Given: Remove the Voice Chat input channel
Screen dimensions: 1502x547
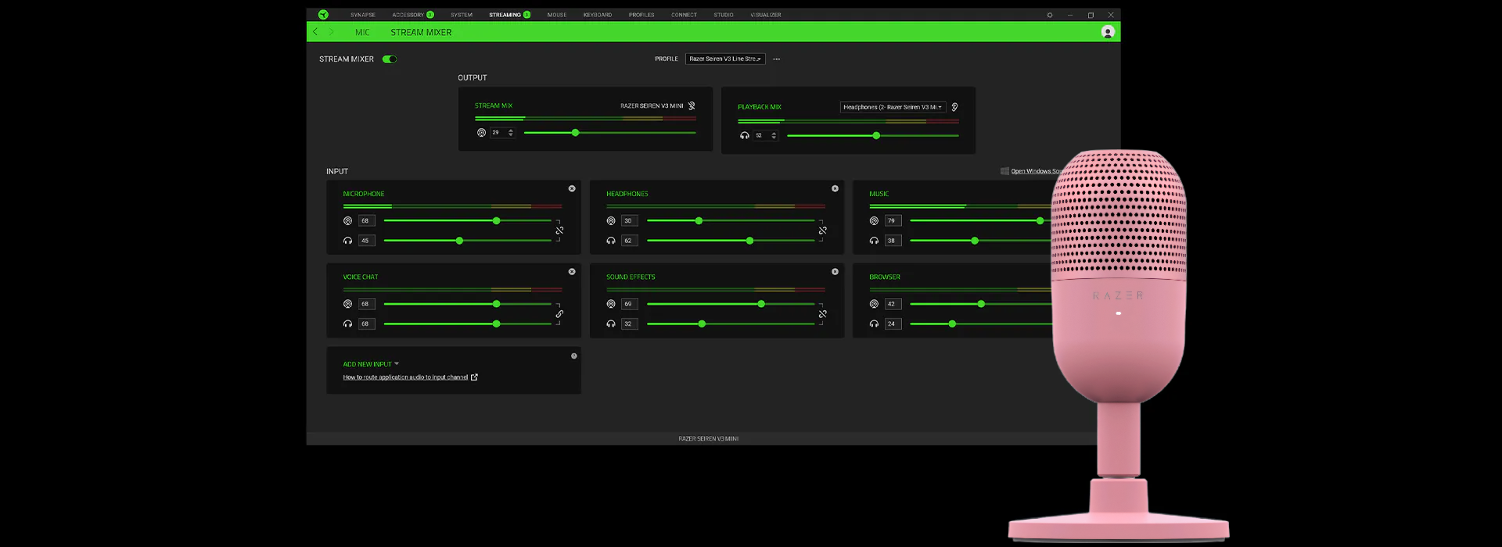Looking at the screenshot, I should coord(572,272).
